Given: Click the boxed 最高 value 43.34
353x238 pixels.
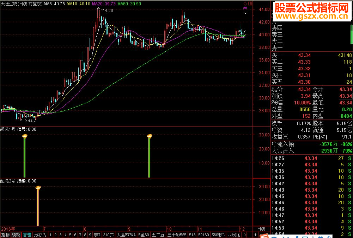Looking at the screenshot, I should 346,96.
